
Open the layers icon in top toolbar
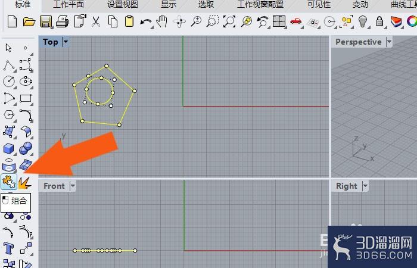(396, 21)
